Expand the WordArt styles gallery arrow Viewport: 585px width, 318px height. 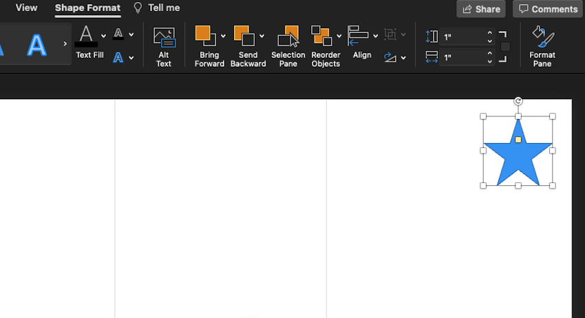point(65,44)
